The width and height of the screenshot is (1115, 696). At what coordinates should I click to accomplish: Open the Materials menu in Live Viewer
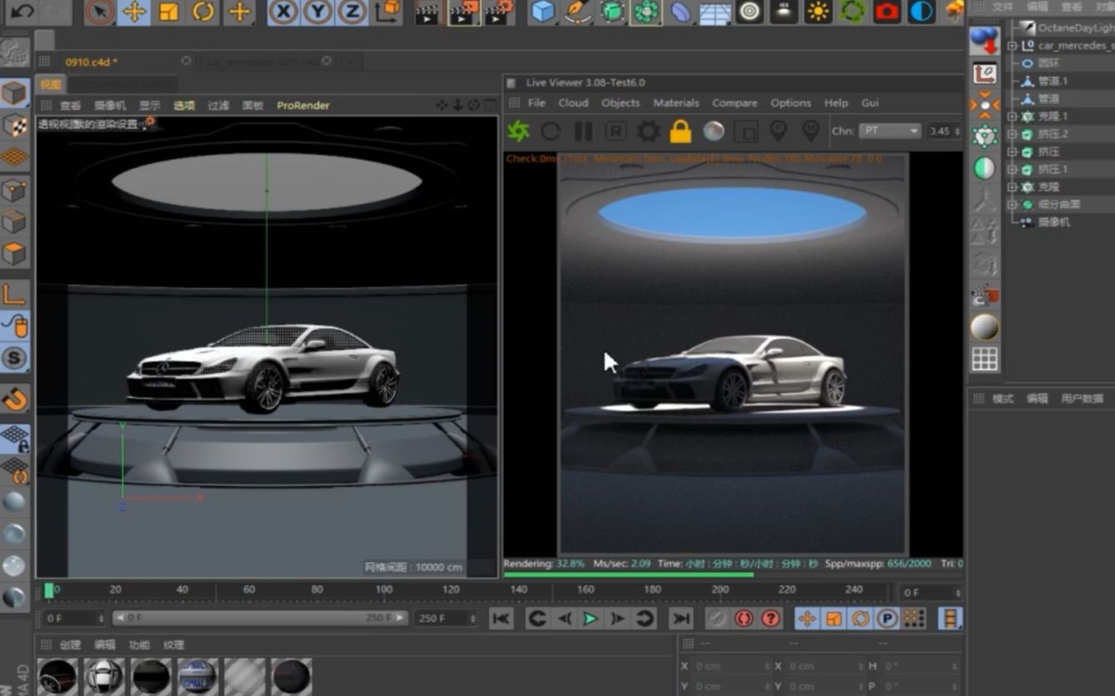675,103
